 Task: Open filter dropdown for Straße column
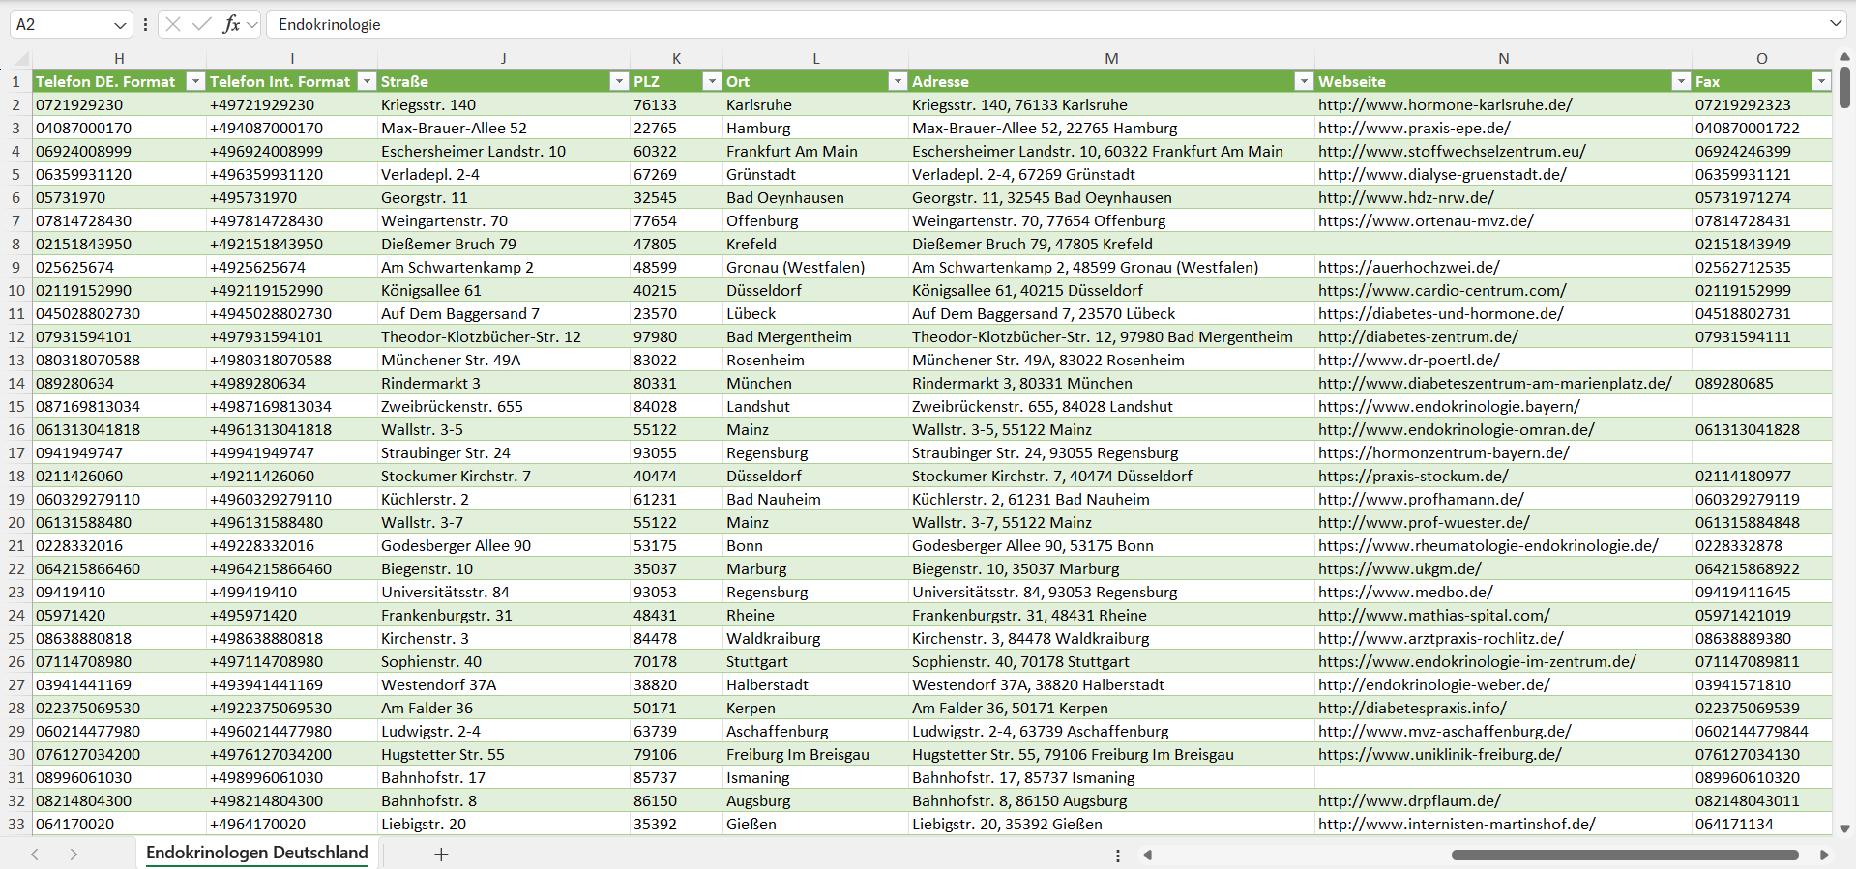619,81
